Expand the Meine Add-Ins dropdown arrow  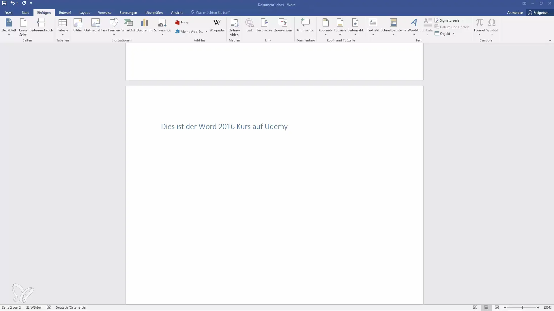207,32
